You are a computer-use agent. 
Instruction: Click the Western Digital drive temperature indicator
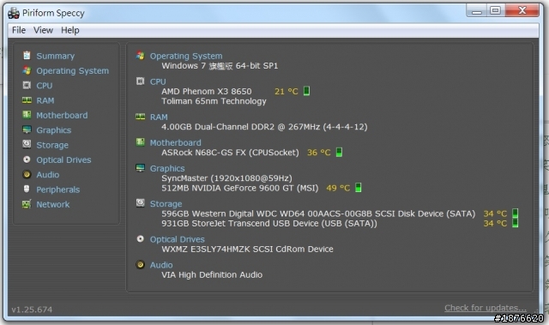click(515, 213)
